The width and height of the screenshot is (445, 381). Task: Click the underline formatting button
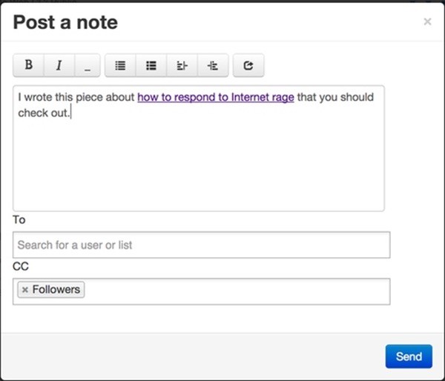[x=87, y=65]
